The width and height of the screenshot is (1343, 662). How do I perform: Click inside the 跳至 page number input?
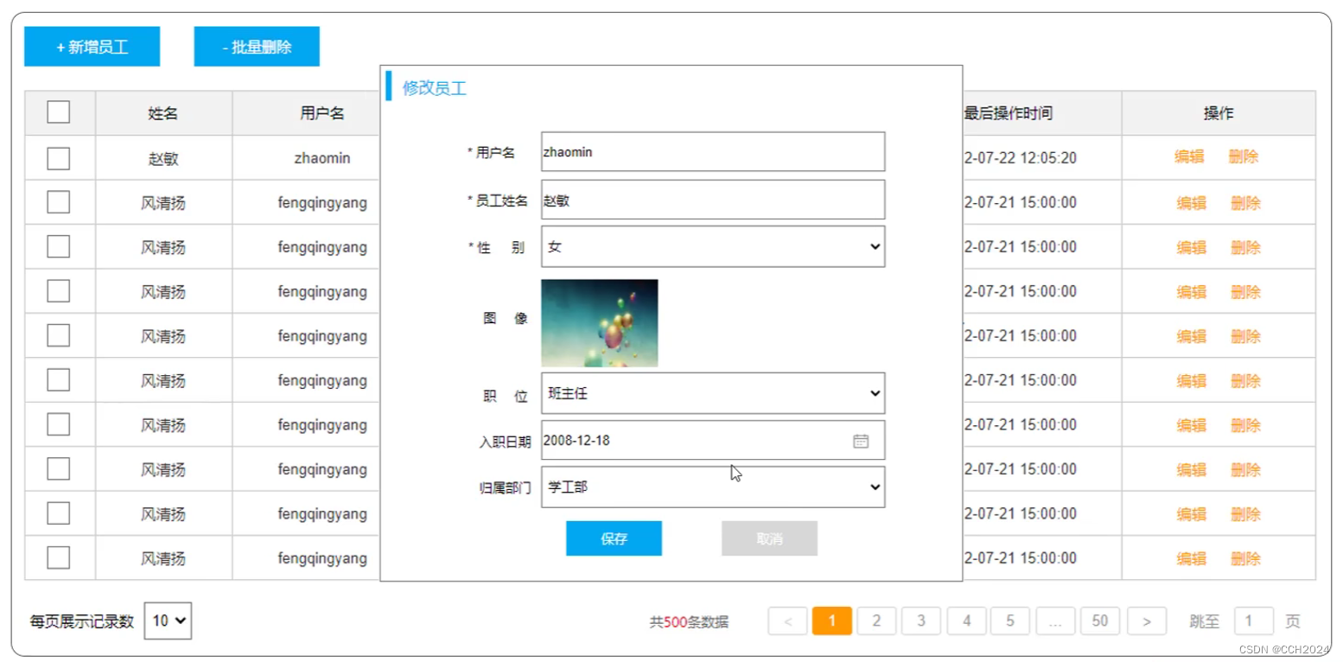(1254, 621)
